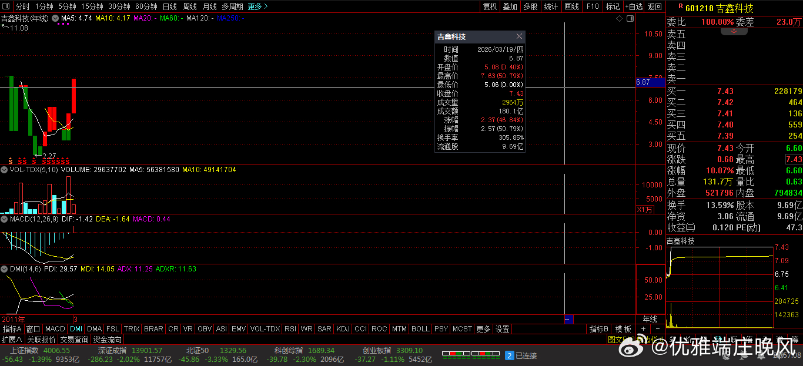Select the DMI indicator tab

pyautogui.click(x=76, y=329)
